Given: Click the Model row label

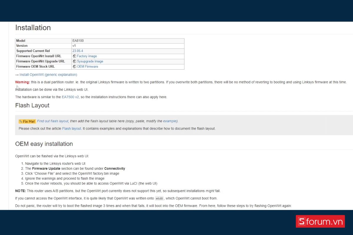Looking at the screenshot, I should tap(21, 41).
